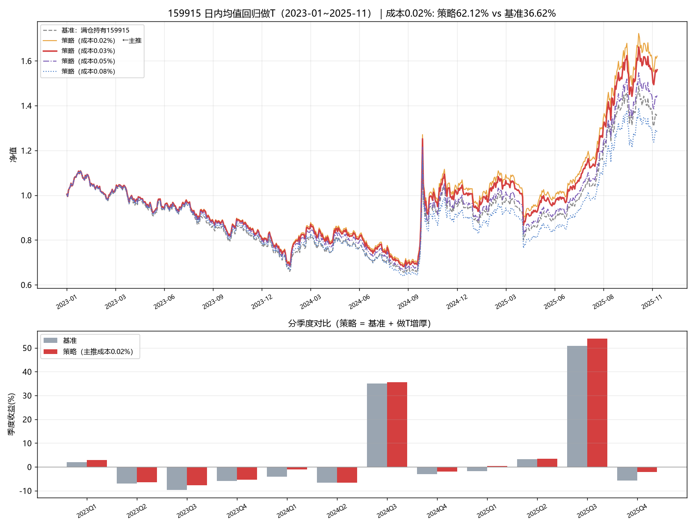Click the gray 基准 swatch in the bar chart legend
The height and width of the screenshot is (528, 695).
[50, 340]
